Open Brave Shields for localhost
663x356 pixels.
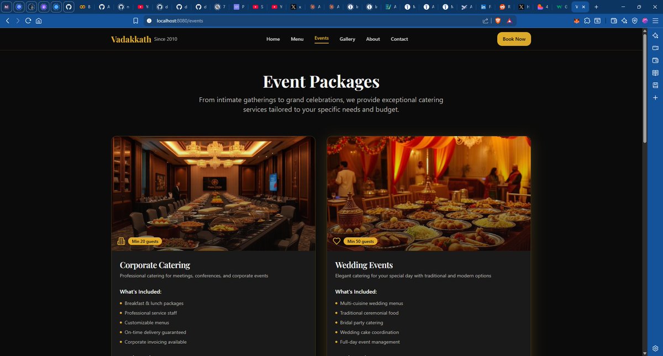[497, 20]
